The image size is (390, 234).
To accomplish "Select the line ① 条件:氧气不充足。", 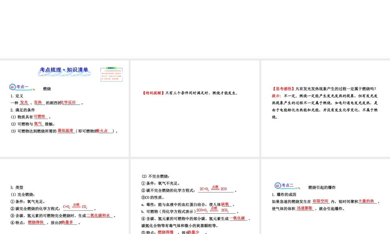I will (x=161, y=183).
